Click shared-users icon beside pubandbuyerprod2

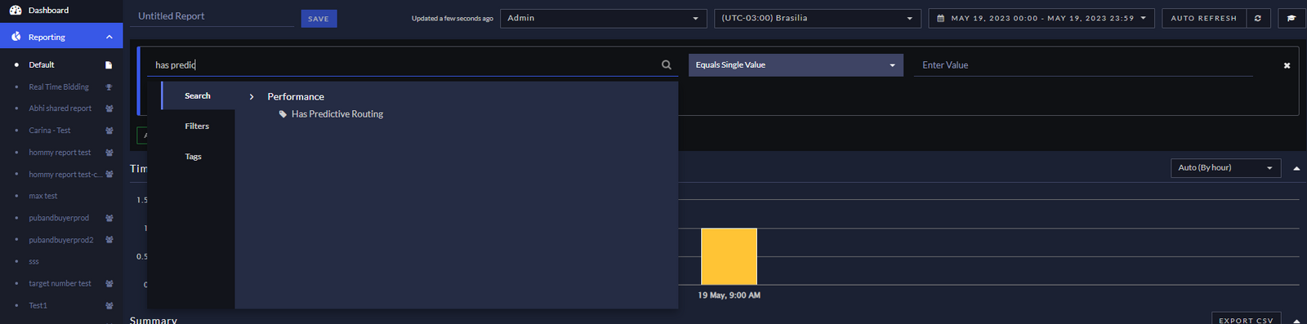click(x=109, y=240)
